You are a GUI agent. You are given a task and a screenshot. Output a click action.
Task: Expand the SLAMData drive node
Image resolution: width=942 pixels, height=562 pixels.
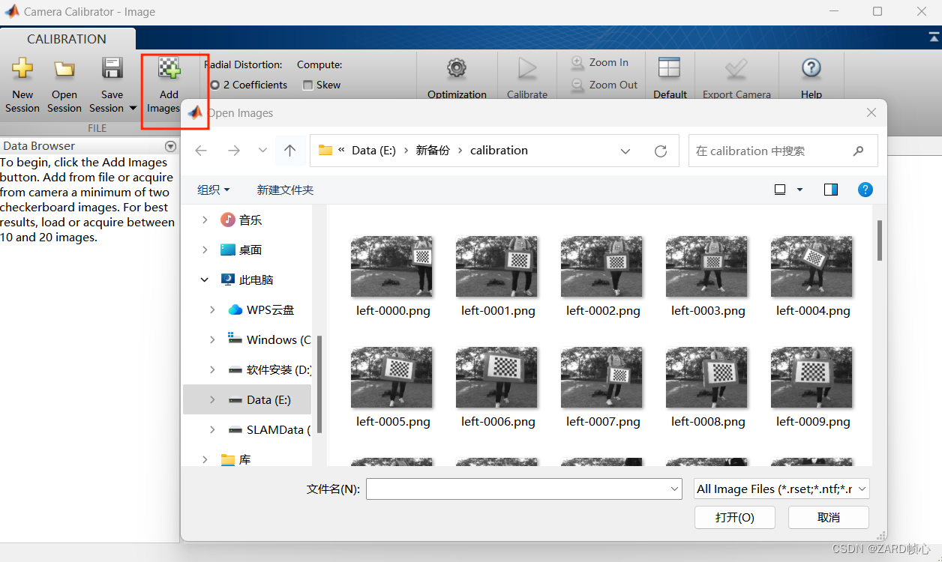pyautogui.click(x=211, y=429)
